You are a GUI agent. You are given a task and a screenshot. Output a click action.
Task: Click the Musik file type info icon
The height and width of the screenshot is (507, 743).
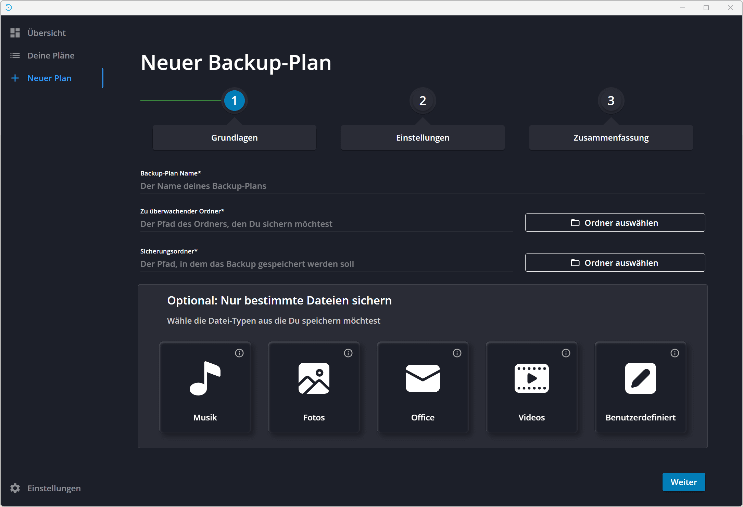click(x=239, y=353)
